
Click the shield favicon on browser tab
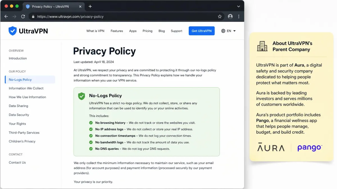point(28,6)
